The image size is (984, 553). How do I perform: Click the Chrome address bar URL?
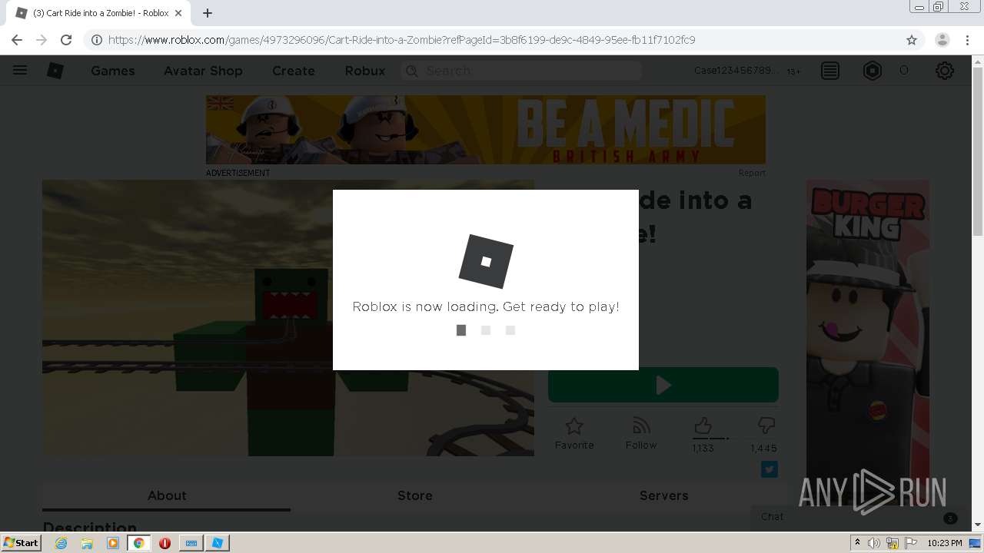(x=401, y=40)
